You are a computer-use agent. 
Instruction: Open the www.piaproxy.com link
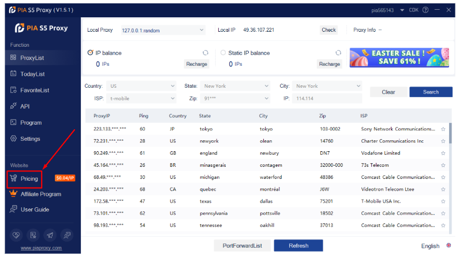click(x=41, y=248)
